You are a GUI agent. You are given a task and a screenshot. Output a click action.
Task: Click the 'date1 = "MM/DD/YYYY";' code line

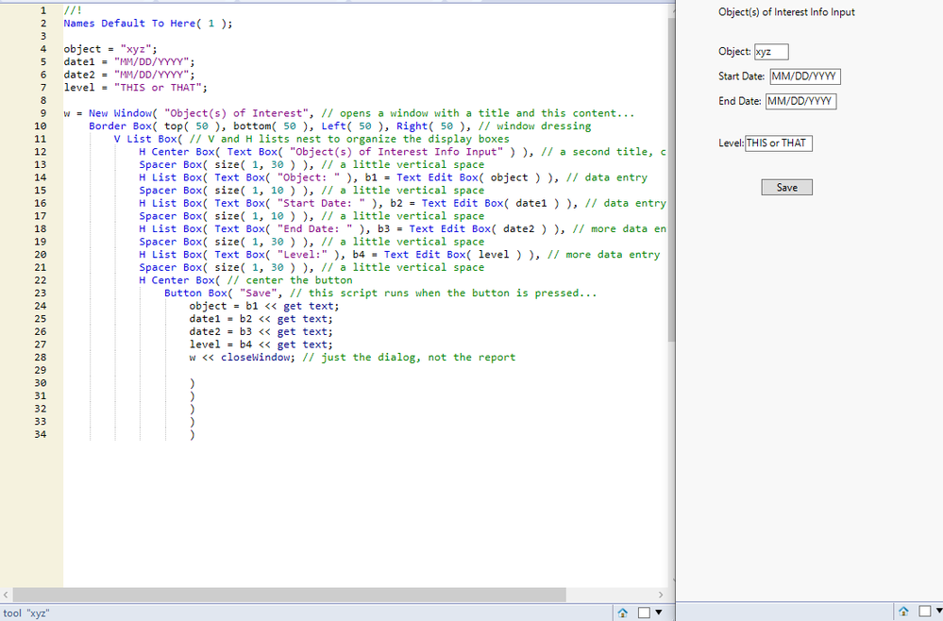point(129,62)
